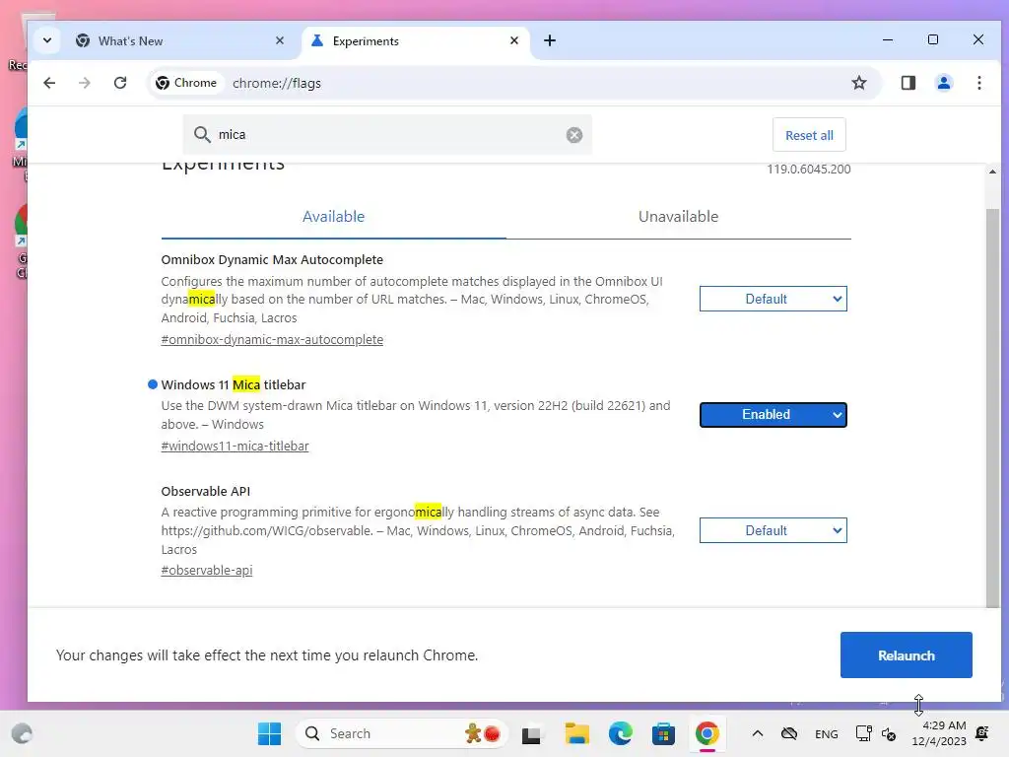Open Observable API Default dropdown
Image resolution: width=1009 pixels, height=757 pixels.
773,530
